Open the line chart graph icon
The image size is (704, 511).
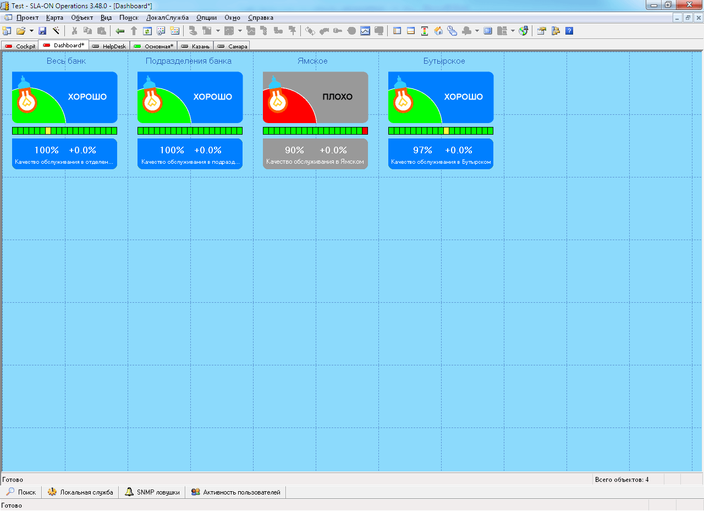coord(365,31)
